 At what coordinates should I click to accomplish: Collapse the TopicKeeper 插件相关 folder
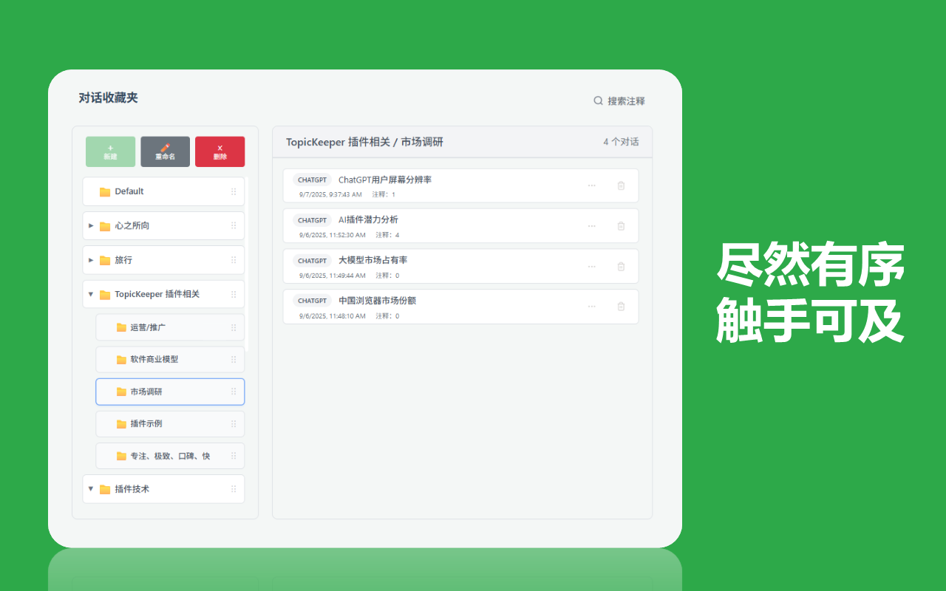point(91,294)
